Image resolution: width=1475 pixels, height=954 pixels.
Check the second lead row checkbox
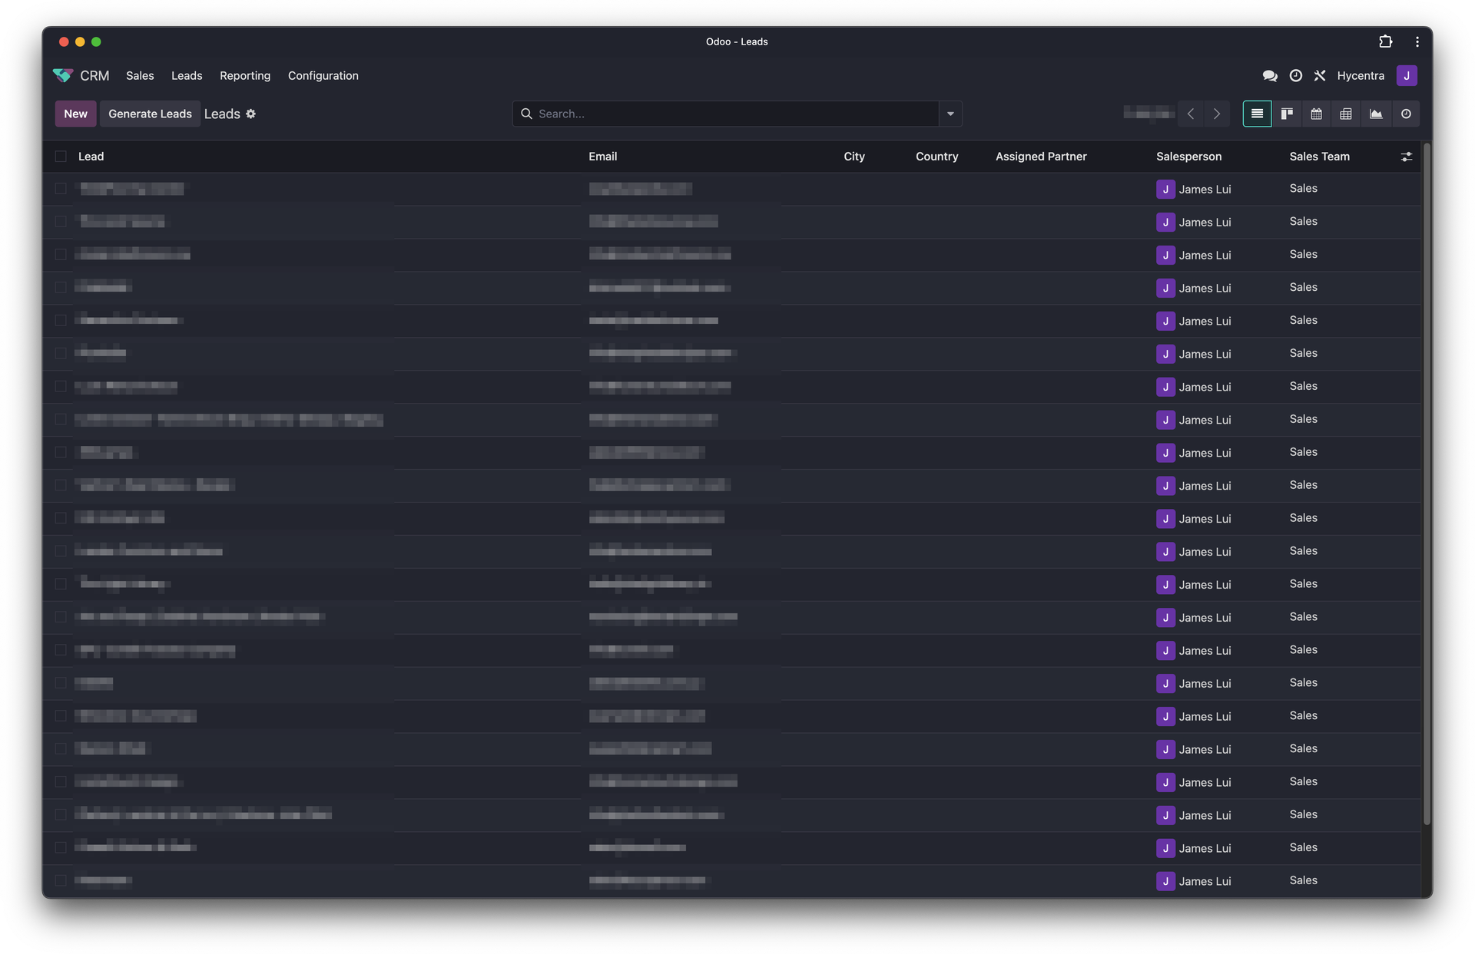click(x=61, y=222)
